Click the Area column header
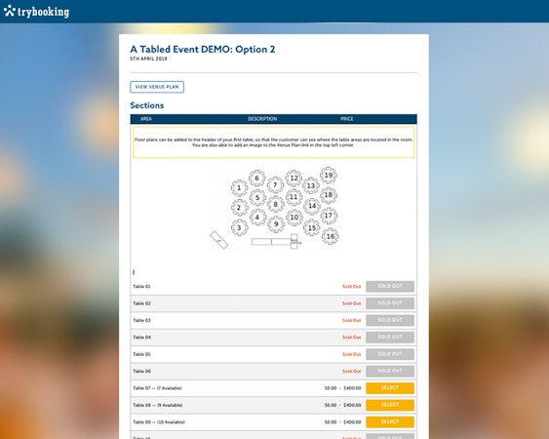The image size is (549, 439). point(146,119)
